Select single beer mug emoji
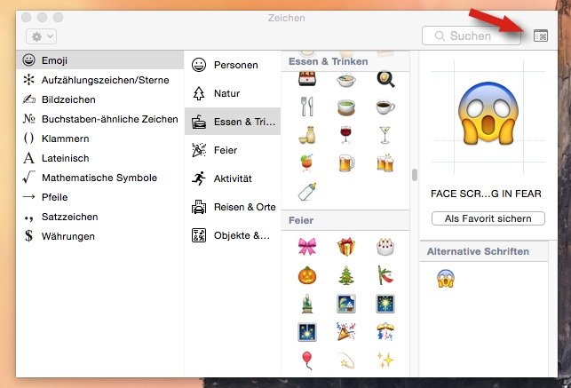 [x=346, y=163]
